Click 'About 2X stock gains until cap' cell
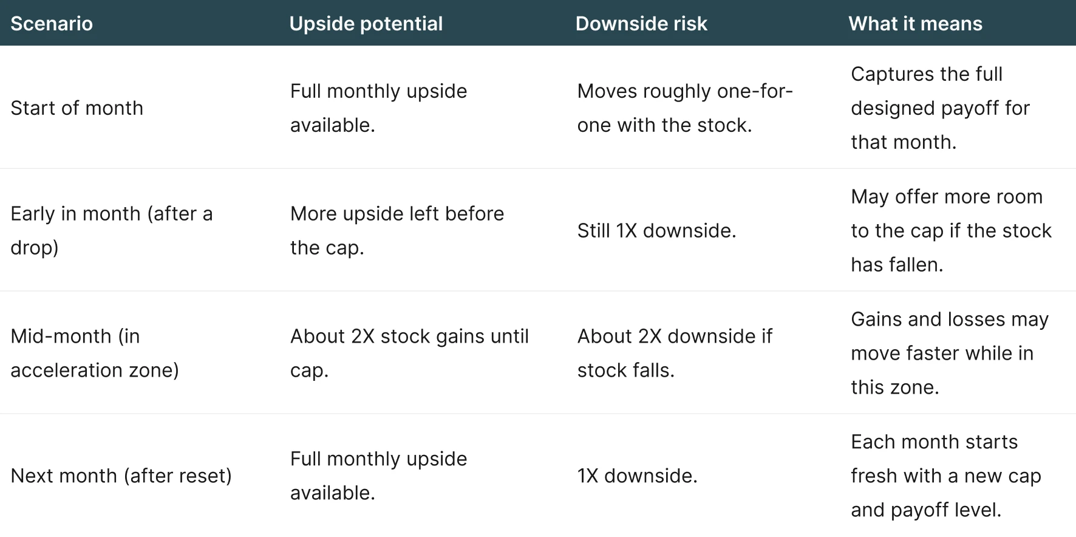This screenshot has height=537, width=1076. (x=409, y=353)
